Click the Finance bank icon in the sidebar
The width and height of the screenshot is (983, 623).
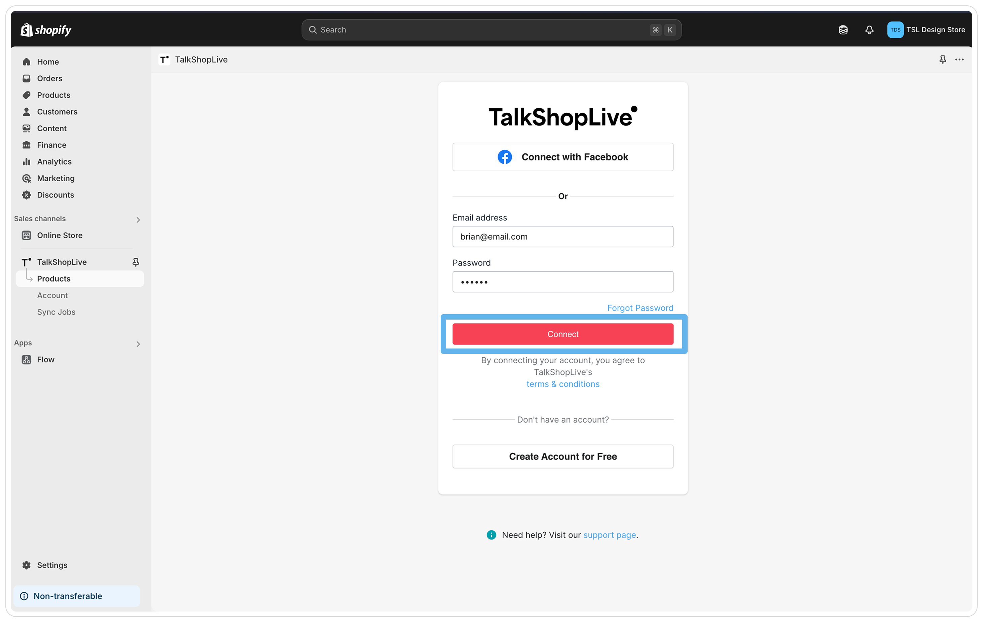point(27,145)
